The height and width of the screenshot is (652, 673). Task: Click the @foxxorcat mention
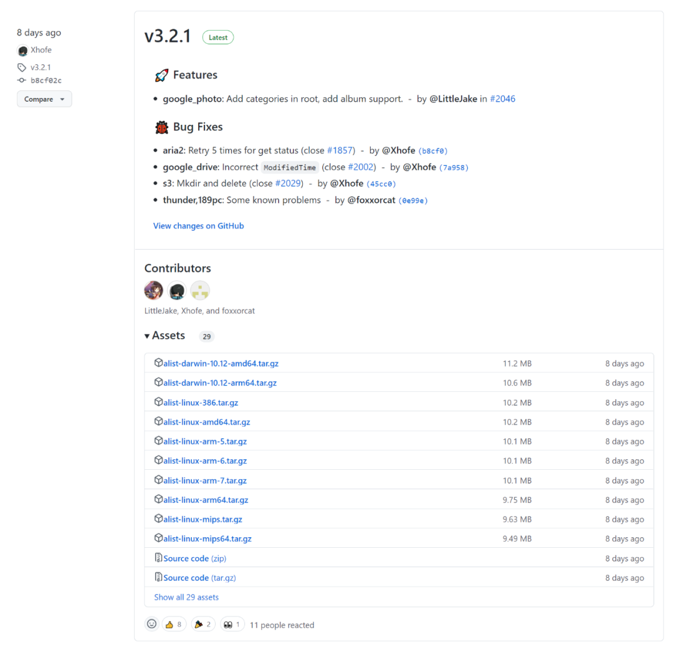pyautogui.click(x=371, y=200)
